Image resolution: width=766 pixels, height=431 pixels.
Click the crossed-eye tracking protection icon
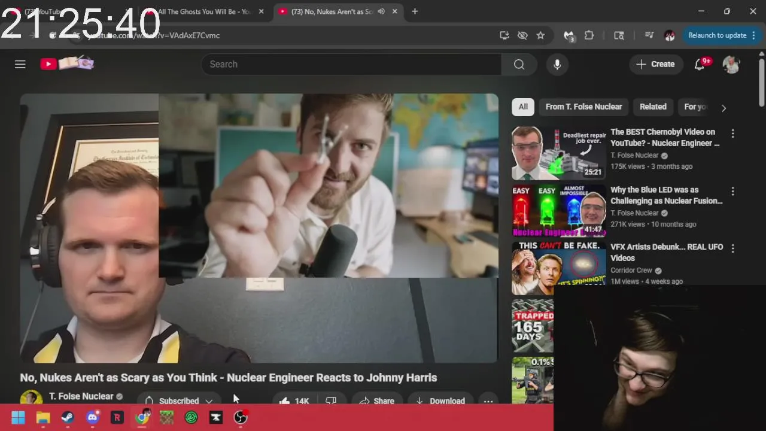tap(522, 35)
